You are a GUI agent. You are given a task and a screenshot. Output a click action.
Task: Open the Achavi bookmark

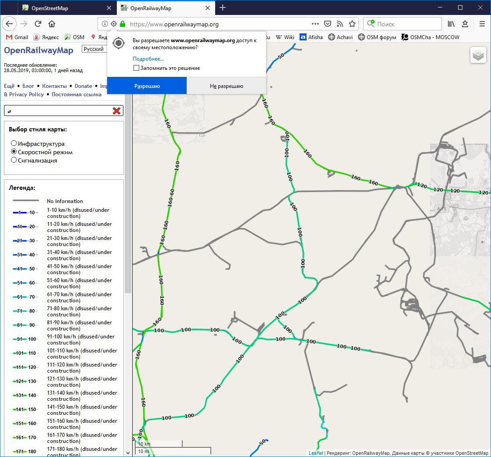pyautogui.click(x=340, y=37)
